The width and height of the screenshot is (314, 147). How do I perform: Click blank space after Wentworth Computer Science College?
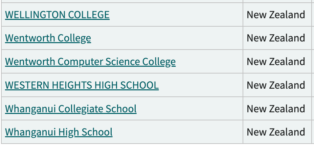pyautogui.click(x=209, y=62)
